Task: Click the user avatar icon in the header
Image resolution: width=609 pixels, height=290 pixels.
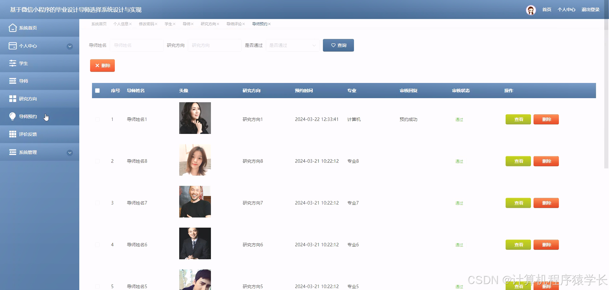Action: (x=531, y=10)
